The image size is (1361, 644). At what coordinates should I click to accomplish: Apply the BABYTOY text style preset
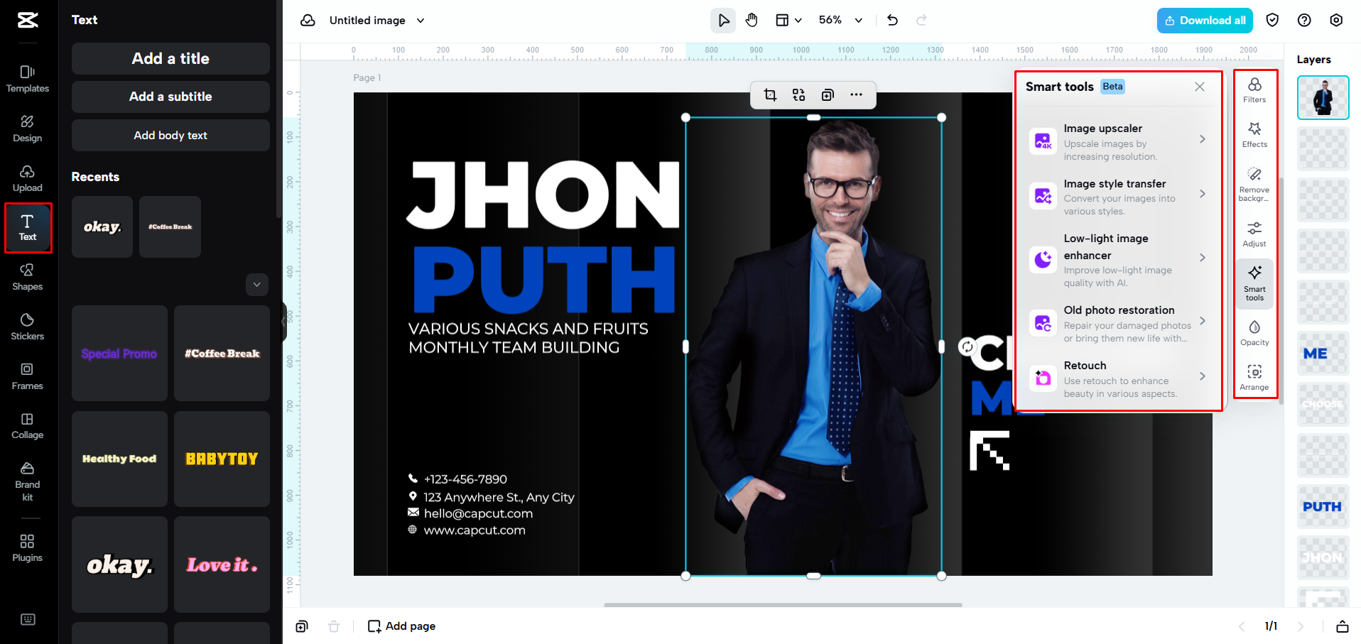(x=222, y=459)
